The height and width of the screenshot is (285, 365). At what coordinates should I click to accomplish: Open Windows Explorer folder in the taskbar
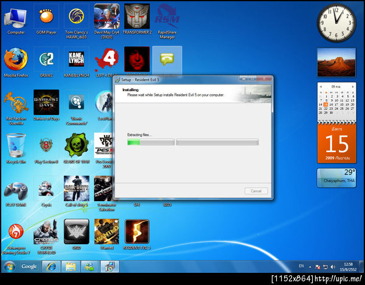click(71, 267)
